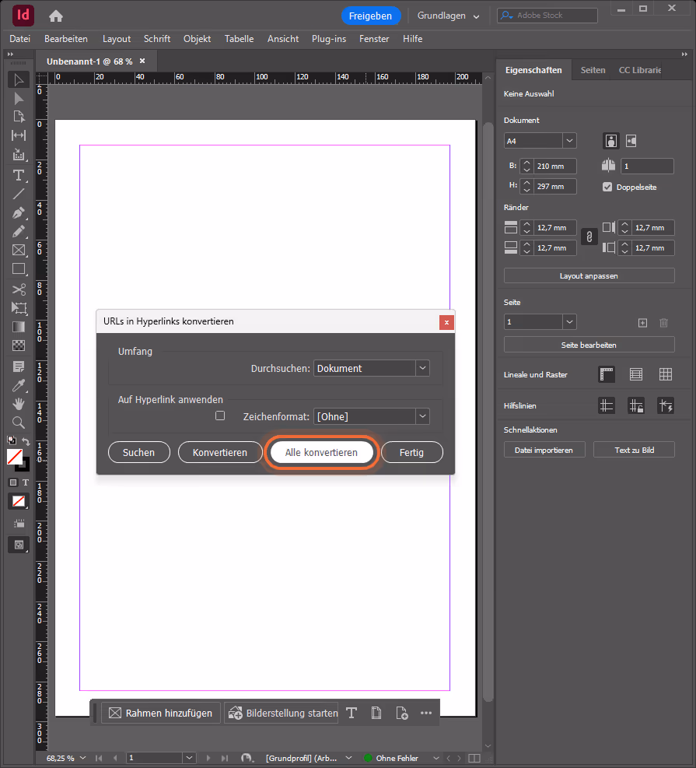Click the Alle konvertieren button
Image resolution: width=696 pixels, height=768 pixels.
pyautogui.click(x=322, y=452)
